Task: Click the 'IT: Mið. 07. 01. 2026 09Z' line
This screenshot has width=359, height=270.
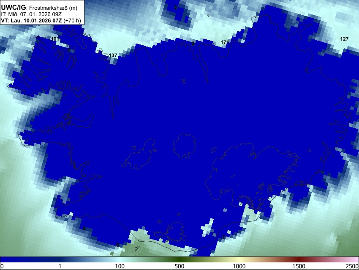Action: click(31, 14)
